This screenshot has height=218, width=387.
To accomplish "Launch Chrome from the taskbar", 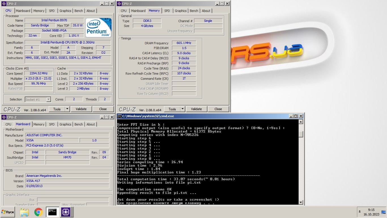I will 38,212.
